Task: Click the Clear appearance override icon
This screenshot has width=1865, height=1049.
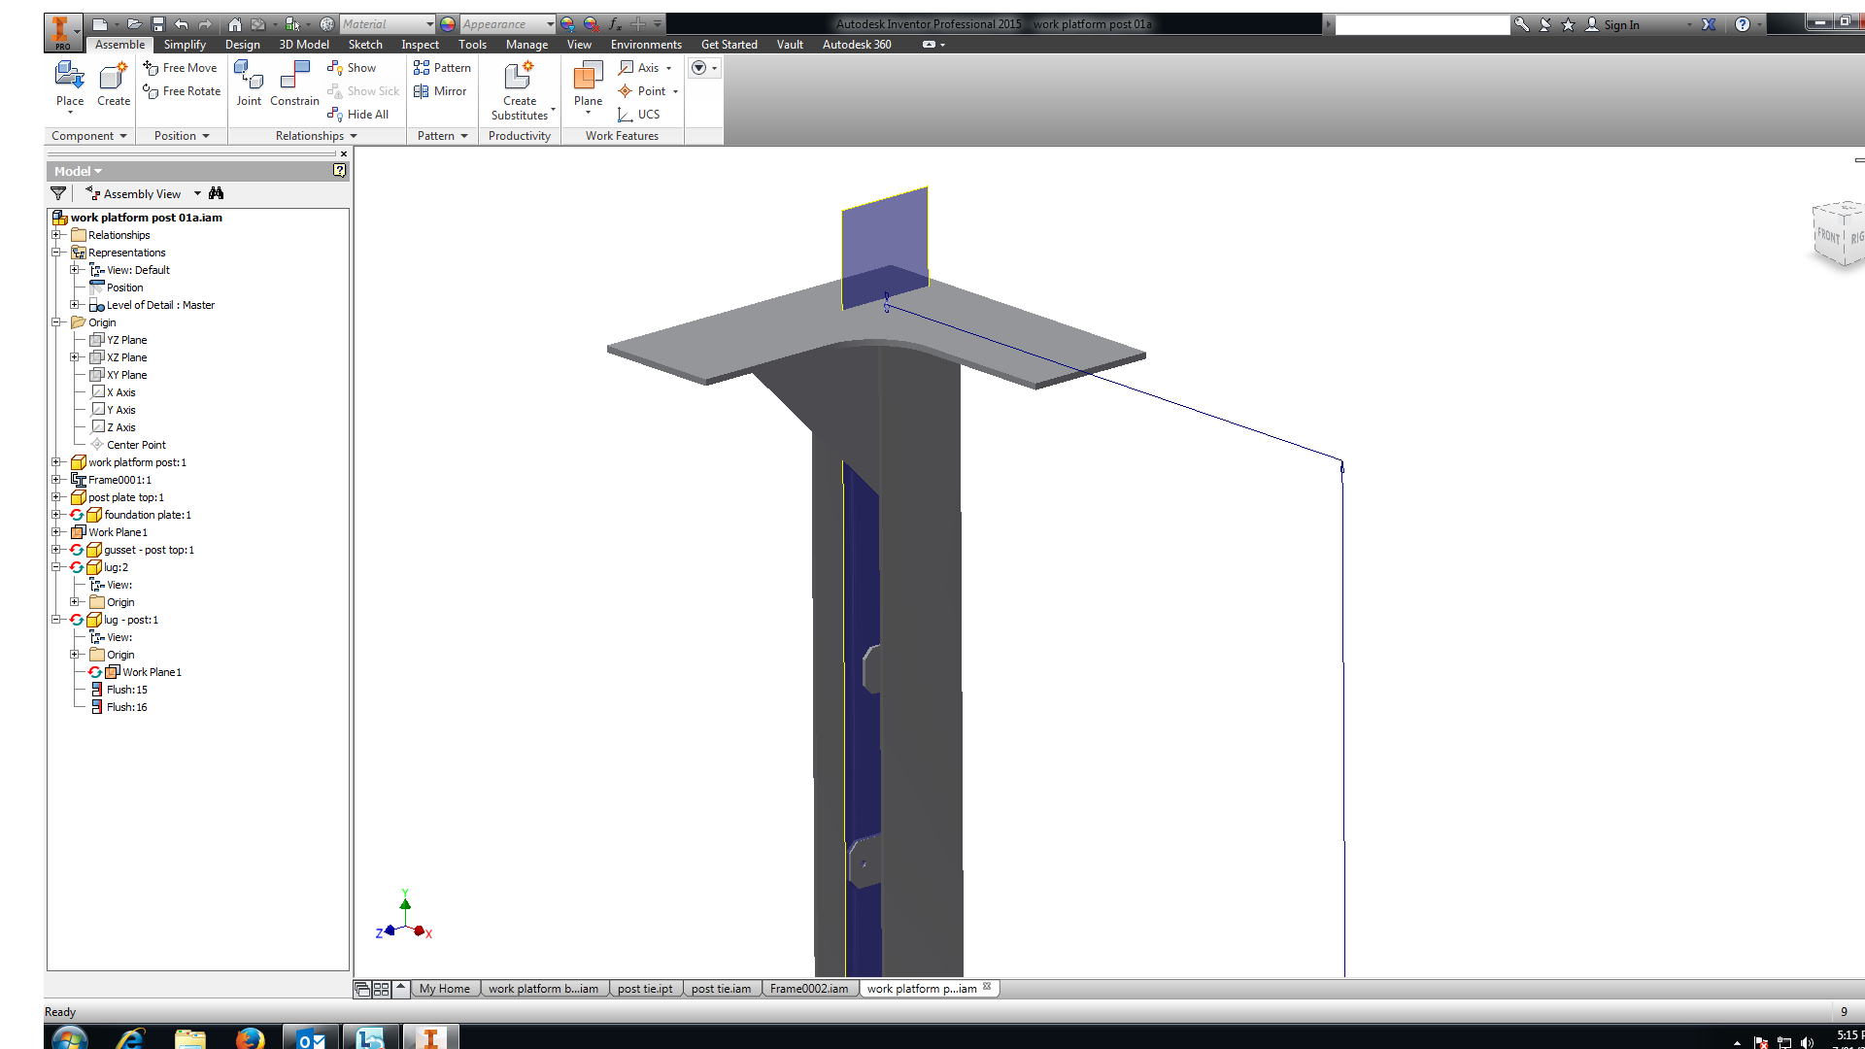Action: [x=591, y=24]
